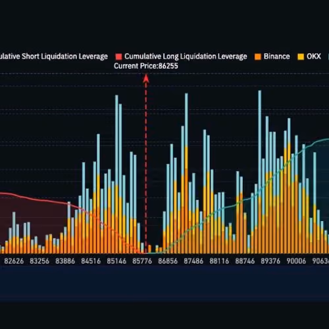Click the Cumulative Short Liquidation Leverage label
The image size is (329, 329).
(54, 57)
